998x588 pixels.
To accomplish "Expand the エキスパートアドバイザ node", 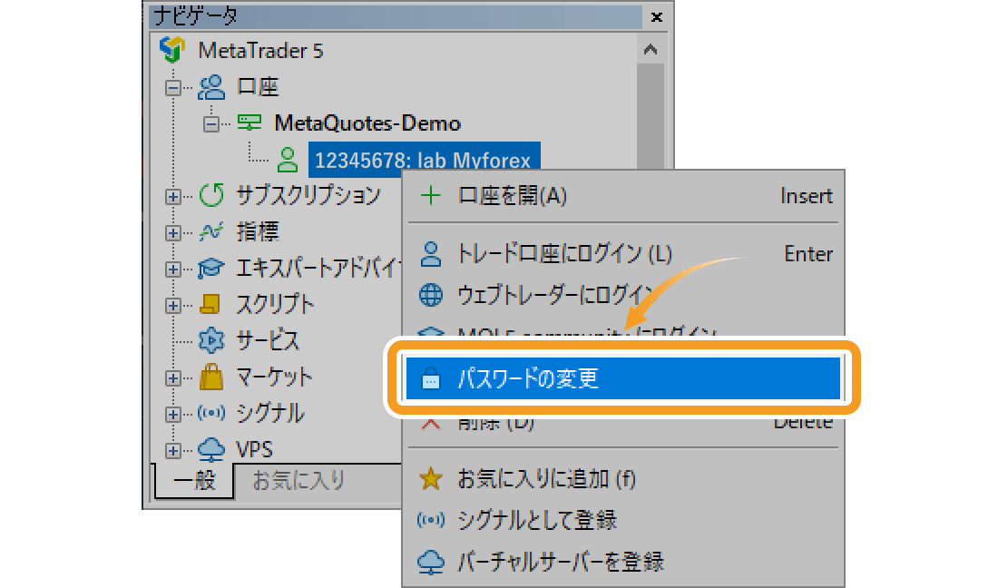I will click(x=172, y=269).
